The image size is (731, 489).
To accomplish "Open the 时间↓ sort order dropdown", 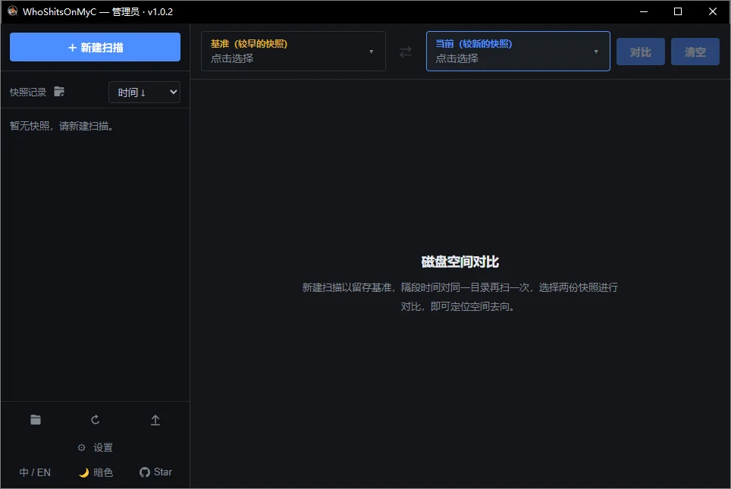I will (145, 92).
